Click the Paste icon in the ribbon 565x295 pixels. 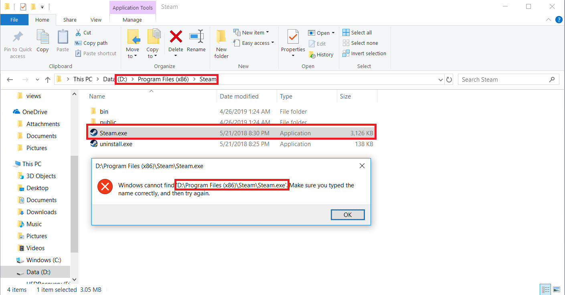(x=63, y=36)
